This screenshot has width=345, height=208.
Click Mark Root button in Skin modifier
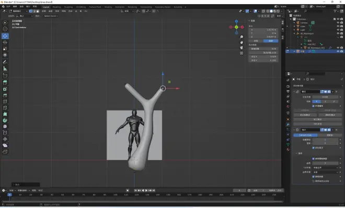(x=317, y=119)
